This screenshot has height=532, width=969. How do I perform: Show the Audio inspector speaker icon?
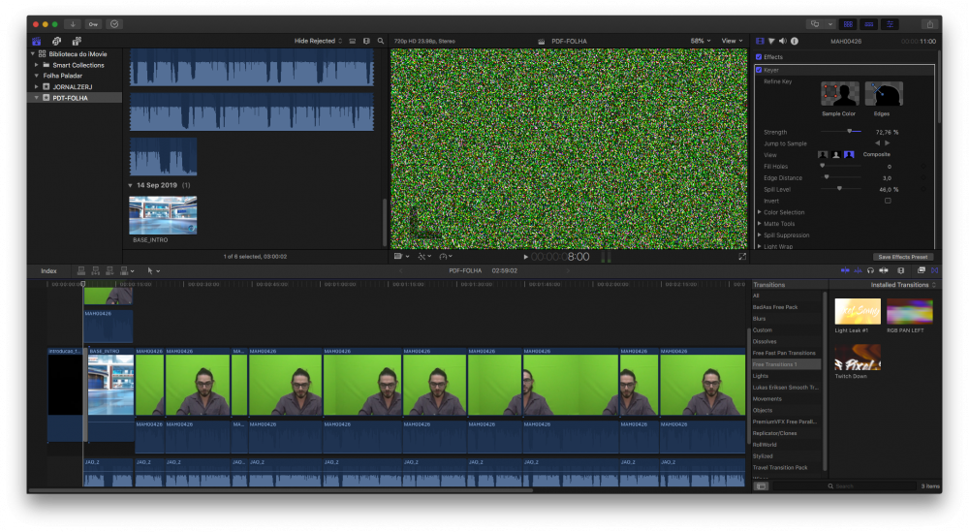point(783,42)
